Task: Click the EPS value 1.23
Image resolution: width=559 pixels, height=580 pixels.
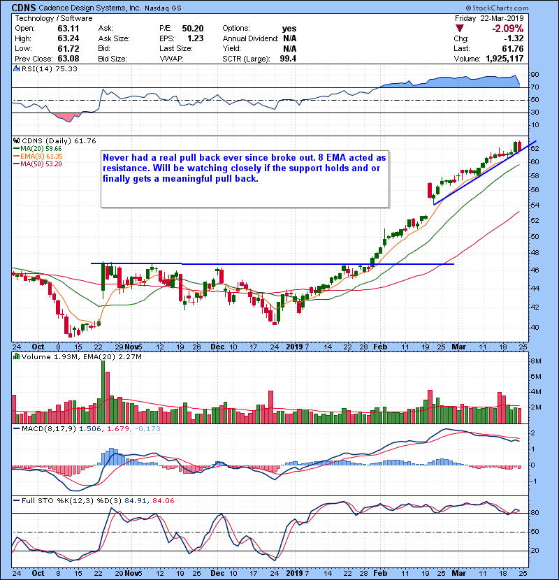Action: [196, 38]
